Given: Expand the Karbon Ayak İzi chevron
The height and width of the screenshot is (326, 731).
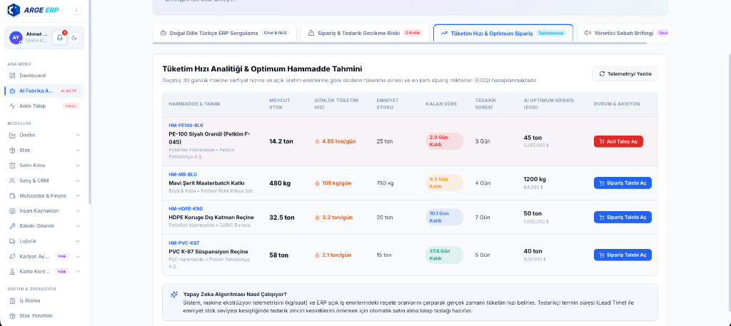Looking at the screenshot, I should [78, 257].
